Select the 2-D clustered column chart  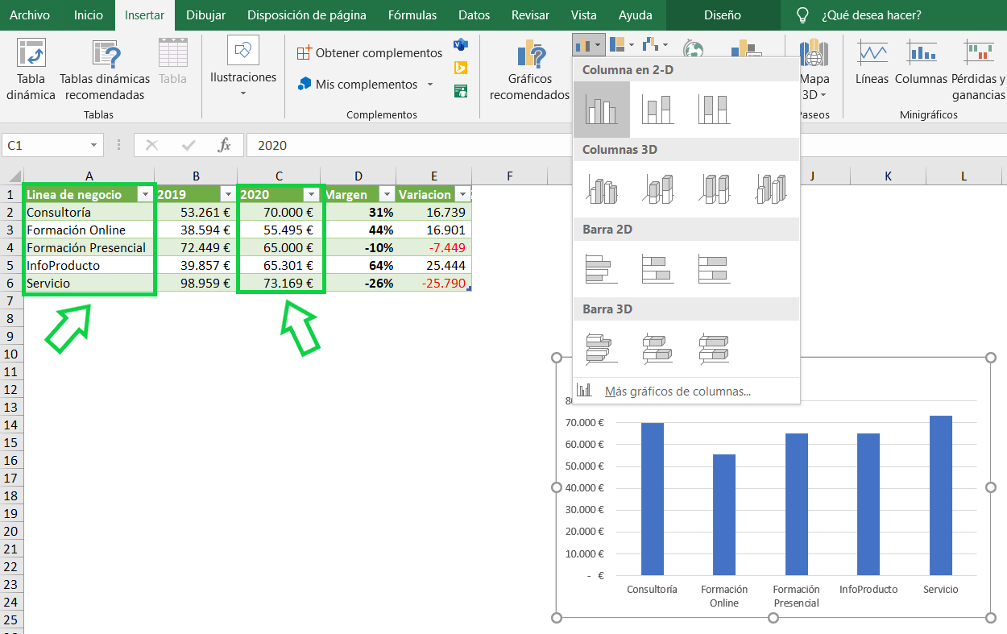click(x=602, y=109)
